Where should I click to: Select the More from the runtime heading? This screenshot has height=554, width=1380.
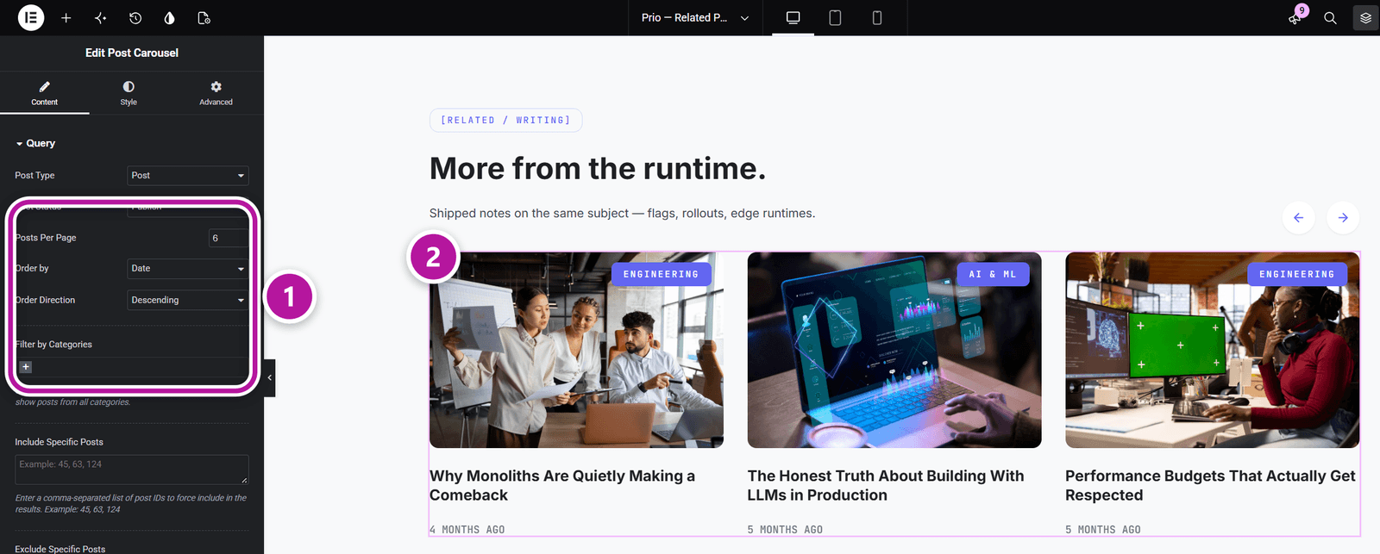pos(598,168)
